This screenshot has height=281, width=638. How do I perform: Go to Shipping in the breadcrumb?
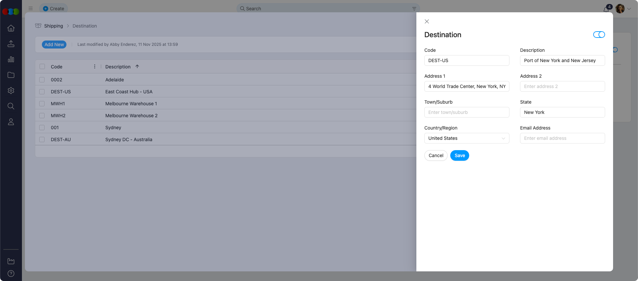click(x=53, y=26)
